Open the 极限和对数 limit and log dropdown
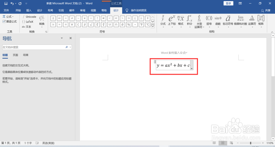The image size is (275, 147). (x=240, y=21)
